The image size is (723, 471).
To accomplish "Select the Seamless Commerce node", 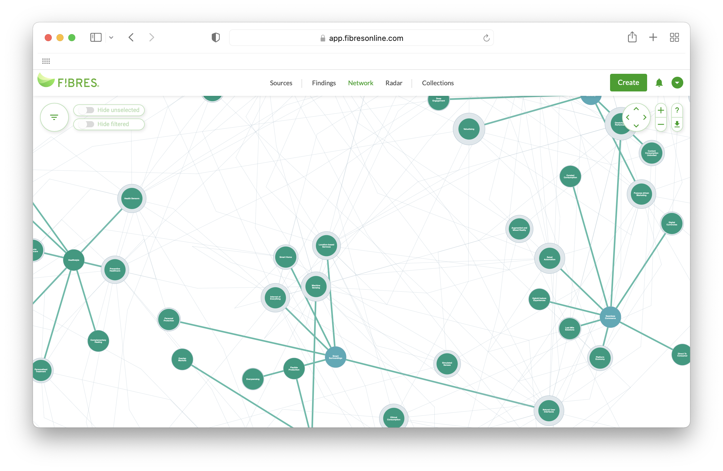I will [x=610, y=317].
